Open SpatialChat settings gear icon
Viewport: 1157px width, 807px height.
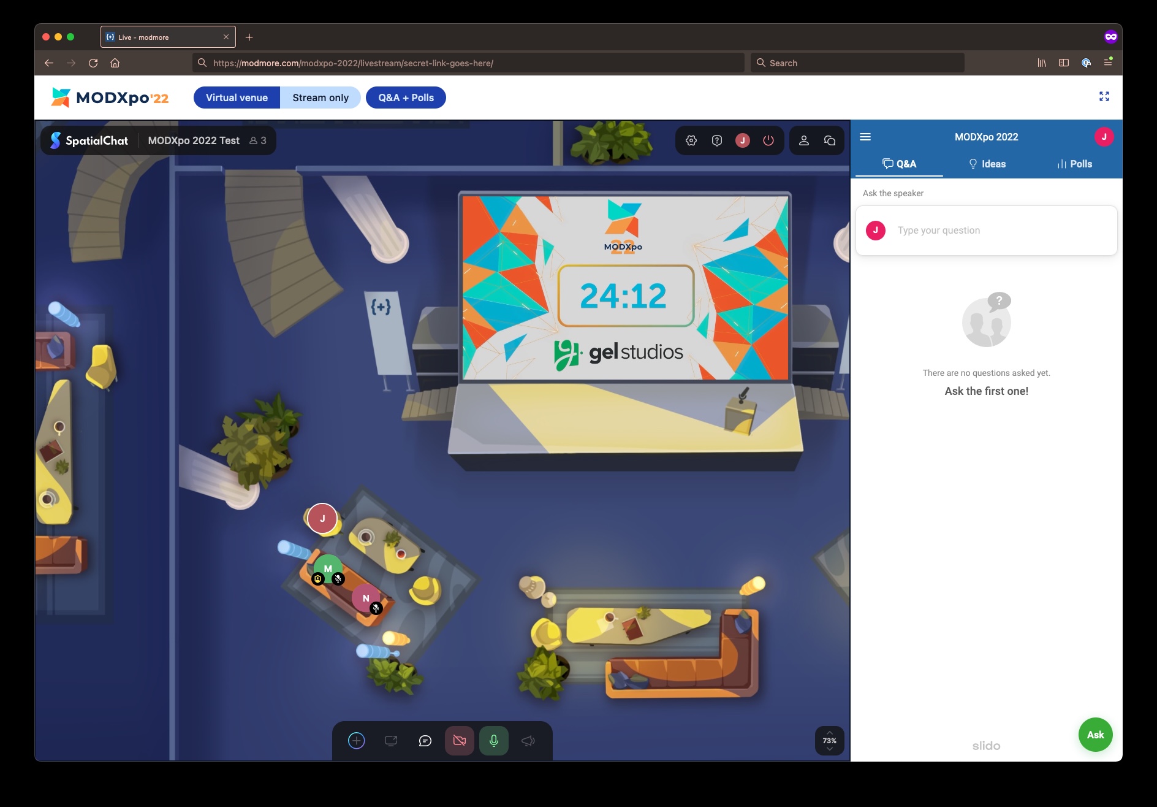(x=691, y=140)
